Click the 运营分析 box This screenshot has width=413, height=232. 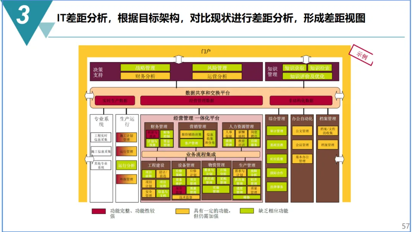217,76
